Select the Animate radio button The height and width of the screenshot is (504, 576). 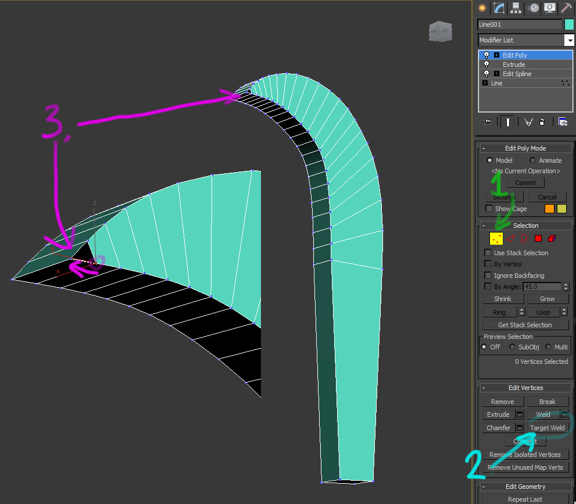(532, 160)
